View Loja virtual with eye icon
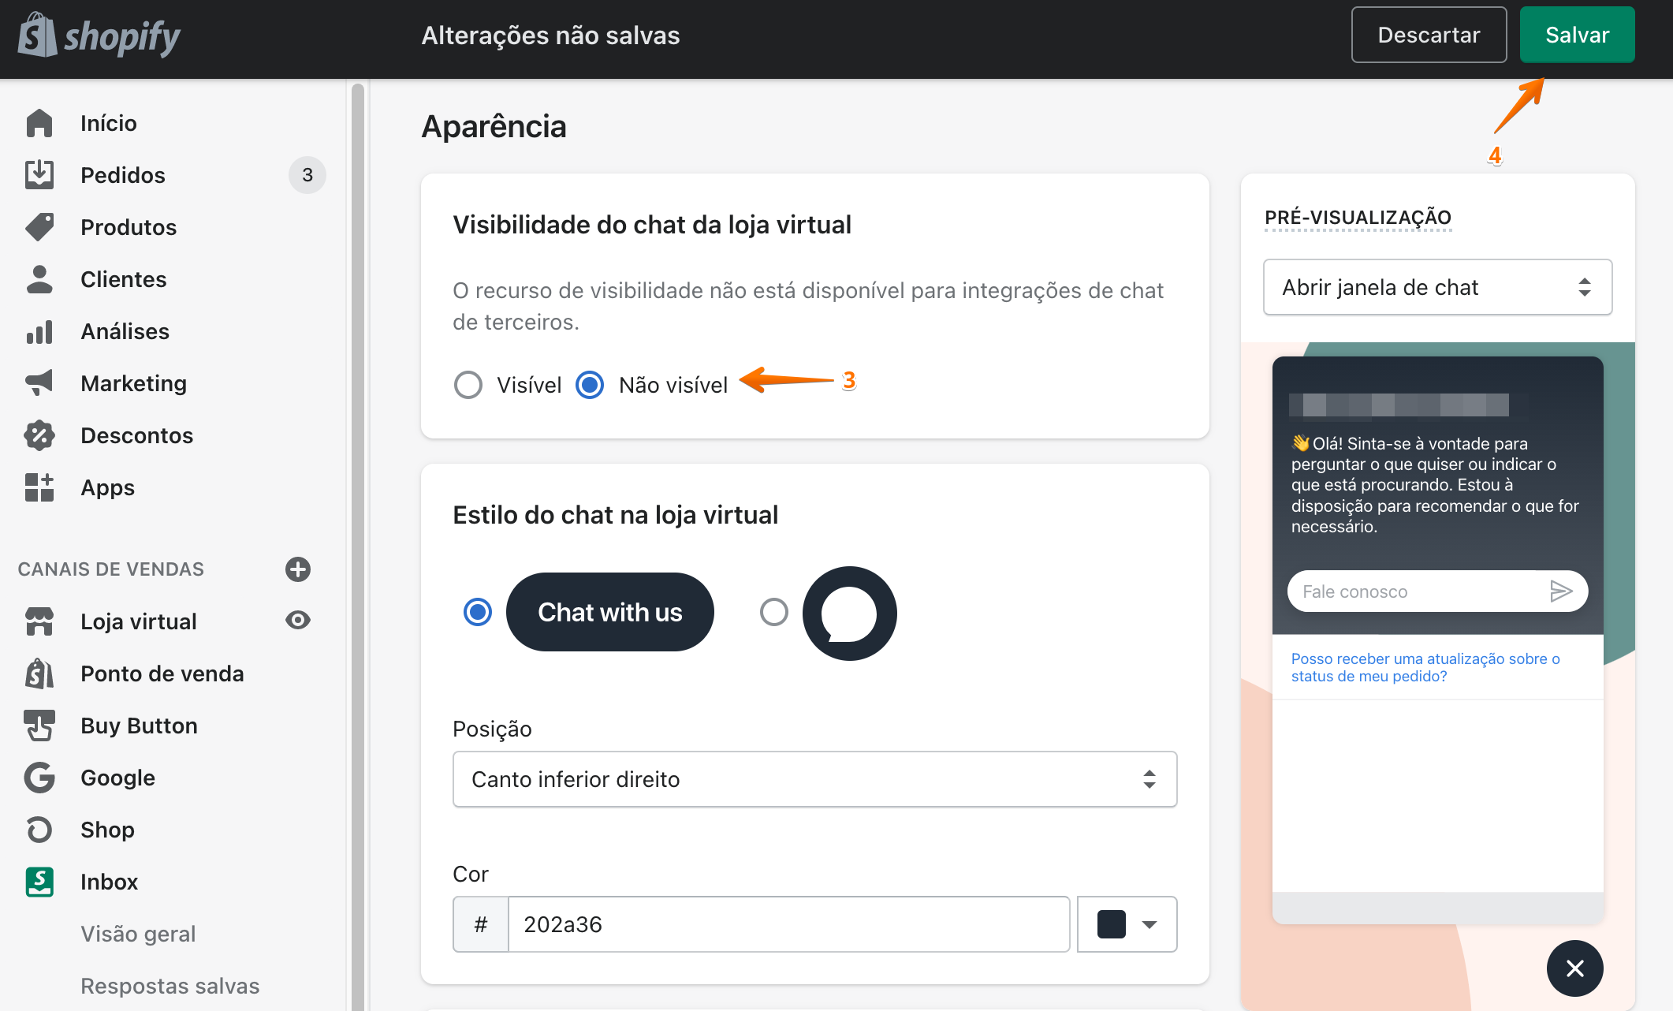Image resolution: width=1673 pixels, height=1011 pixels. 297,621
